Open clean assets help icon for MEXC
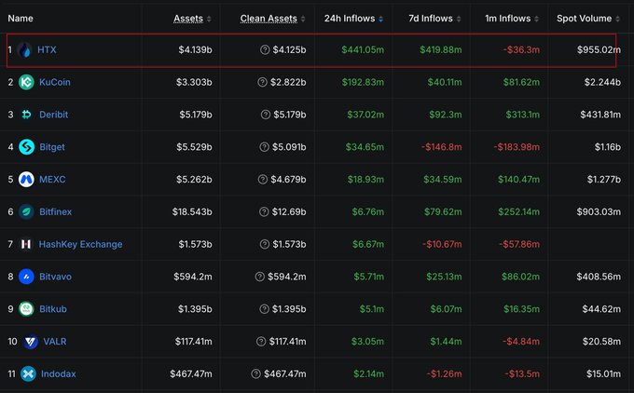Screen dimensions: 634x393 (x=262, y=180)
